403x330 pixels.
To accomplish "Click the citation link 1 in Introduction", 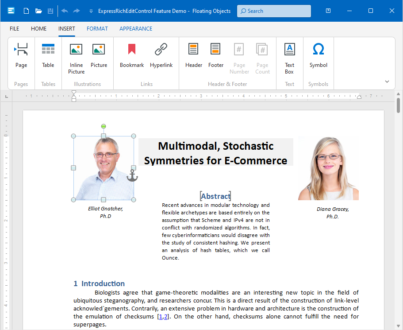I will click(161, 317).
